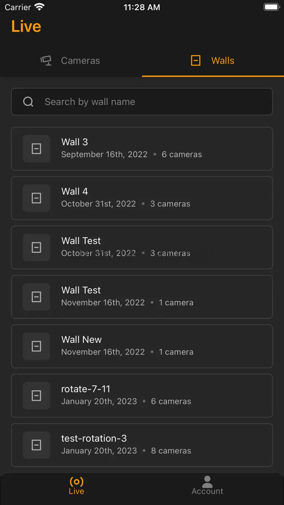Tap the security camera icon in Cameras tab
The image size is (284, 505).
46,60
